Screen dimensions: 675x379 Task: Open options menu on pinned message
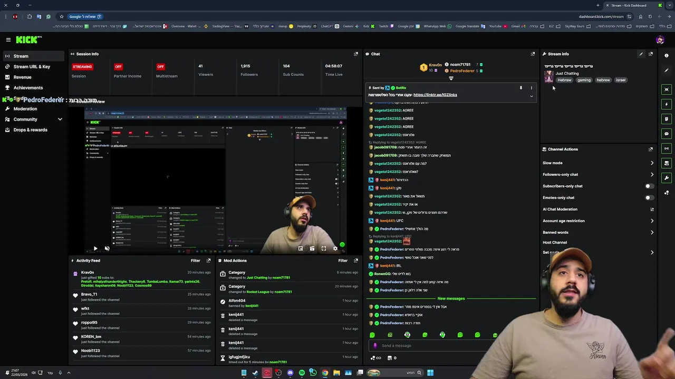(x=531, y=88)
